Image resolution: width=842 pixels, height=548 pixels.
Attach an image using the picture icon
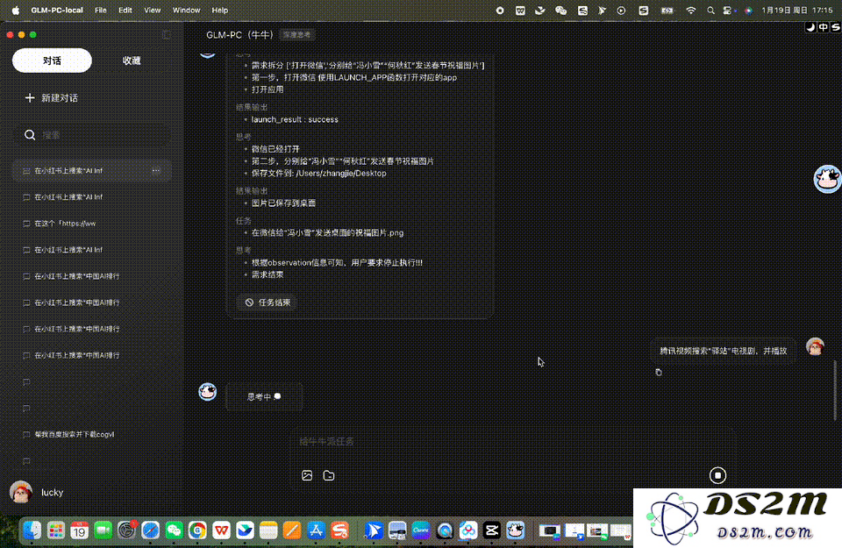point(307,475)
